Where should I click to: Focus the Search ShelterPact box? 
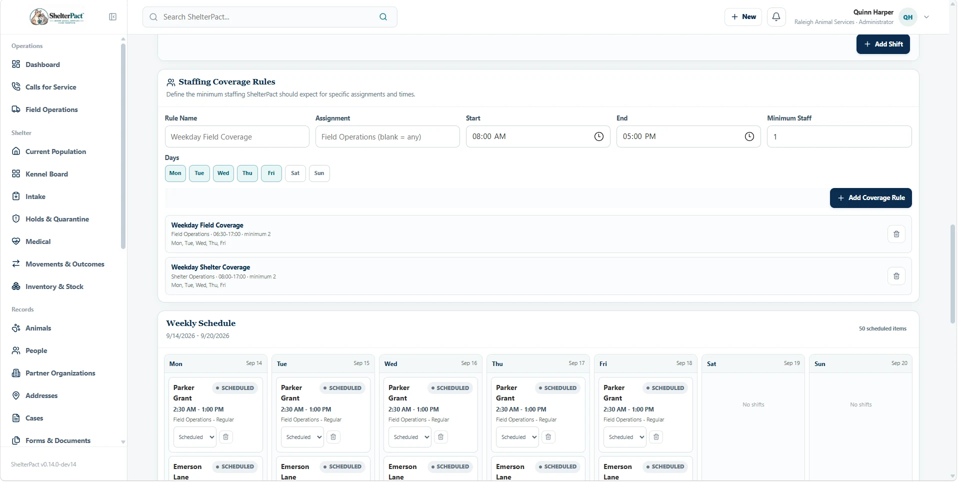[x=270, y=17]
